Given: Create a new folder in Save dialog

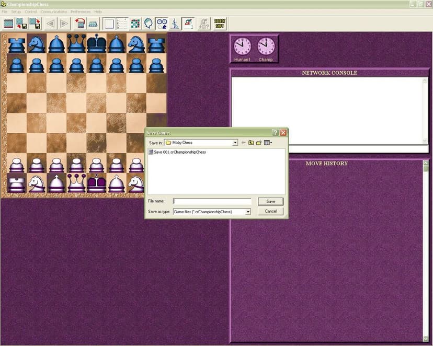Looking at the screenshot, I should tap(259, 143).
